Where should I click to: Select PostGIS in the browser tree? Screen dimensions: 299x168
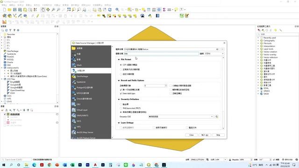coord(10,57)
